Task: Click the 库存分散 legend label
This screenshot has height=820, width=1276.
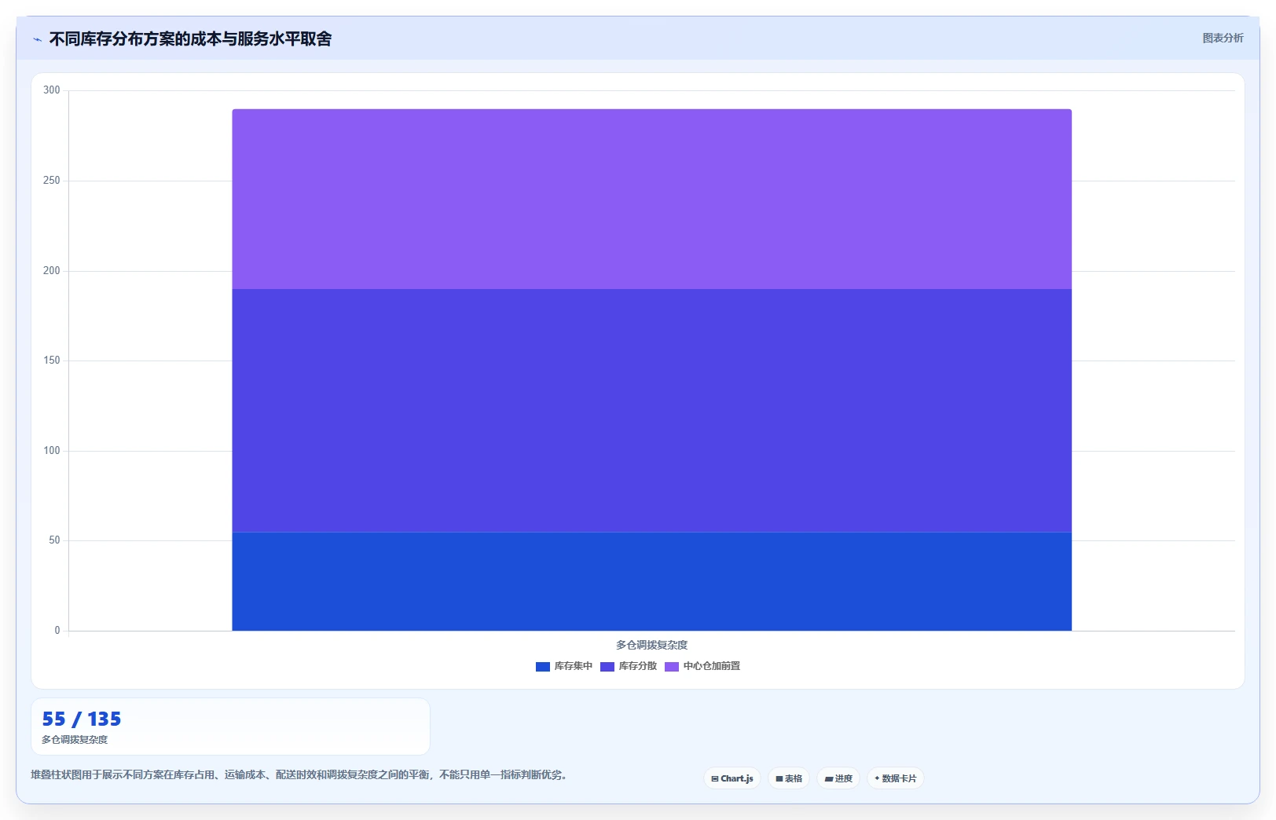Action: (637, 666)
